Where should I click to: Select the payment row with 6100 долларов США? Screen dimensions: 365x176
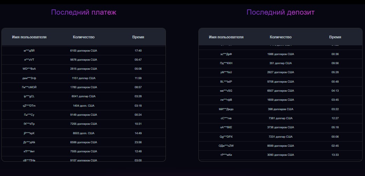[x=84, y=51]
